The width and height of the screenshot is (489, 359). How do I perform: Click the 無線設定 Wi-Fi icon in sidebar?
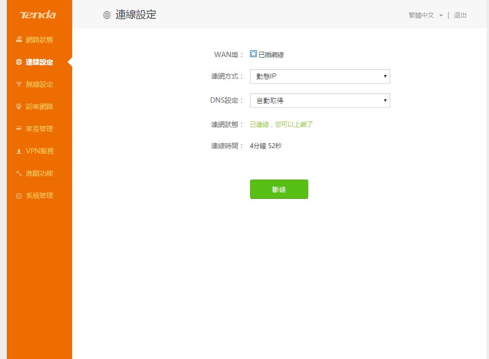(19, 84)
